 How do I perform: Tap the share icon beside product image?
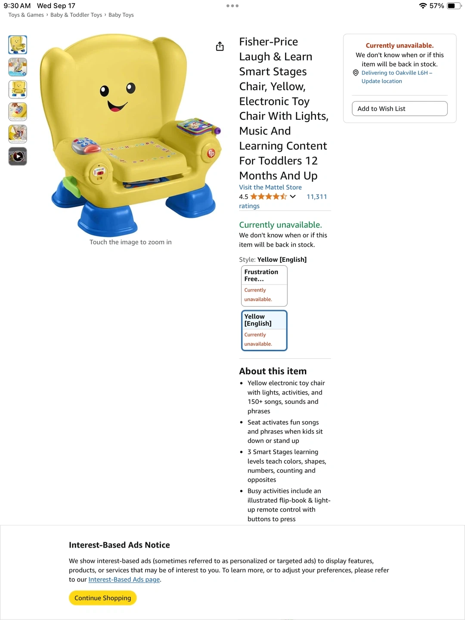[220, 46]
